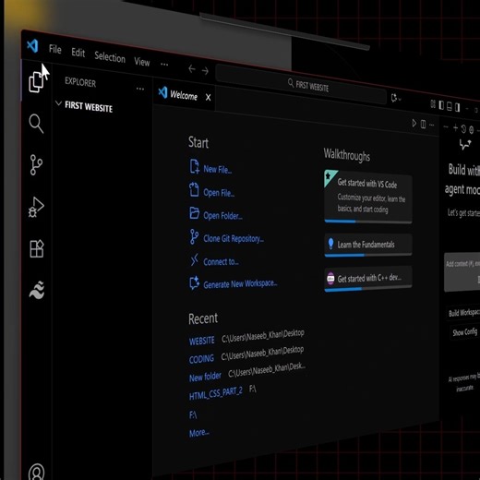Toggle the bottom Panel layout icon
Screen dimensions: 480x480
[450, 106]
